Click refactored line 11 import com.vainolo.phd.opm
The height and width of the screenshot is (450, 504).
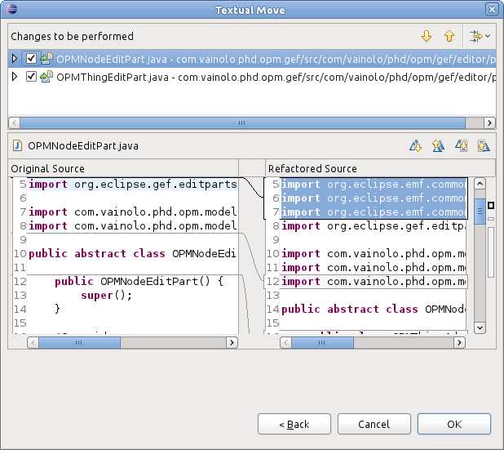[x=374, y=268]
